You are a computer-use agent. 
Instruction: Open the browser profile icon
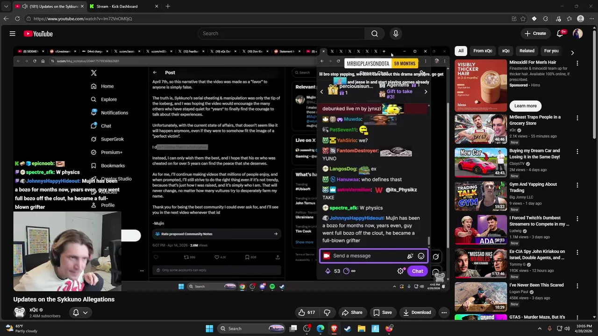point(581,19)
